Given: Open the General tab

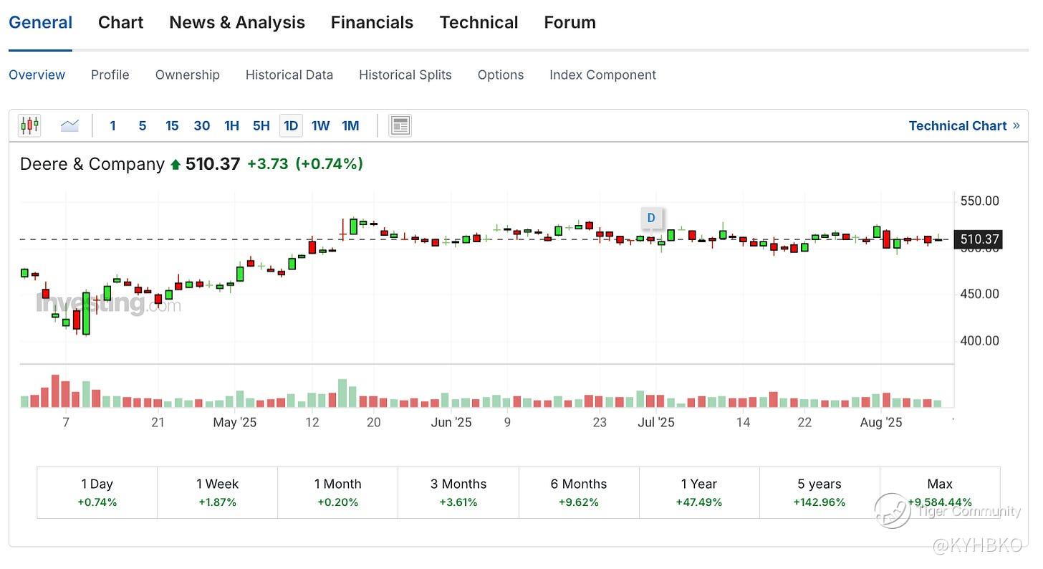Looking at the screenshot, I should (x=40, y=22).
